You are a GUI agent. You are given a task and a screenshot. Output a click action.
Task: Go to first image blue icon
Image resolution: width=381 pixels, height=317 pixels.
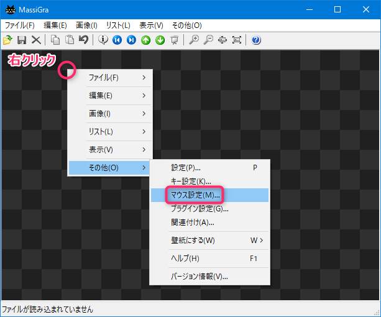(x=117, y=40)
